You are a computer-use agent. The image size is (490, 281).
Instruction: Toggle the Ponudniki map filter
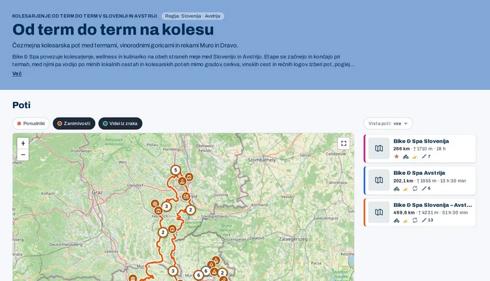(x=31, y=123)
